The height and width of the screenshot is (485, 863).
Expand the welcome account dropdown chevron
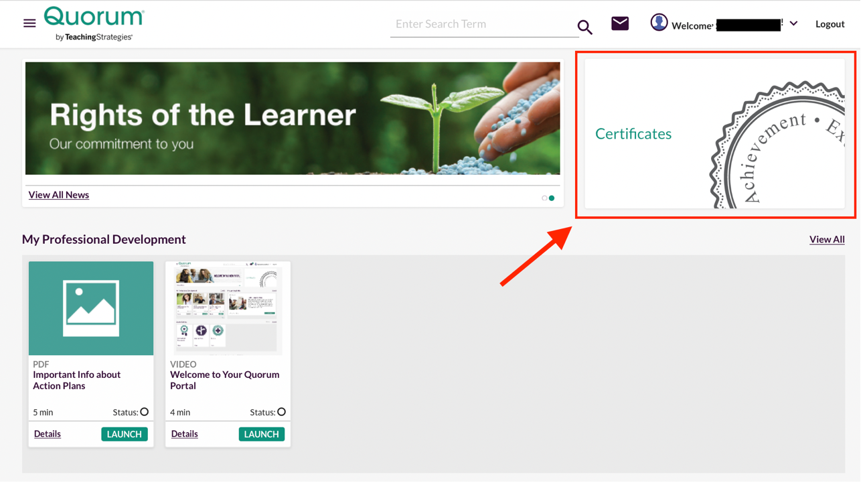tap(793, 22)
